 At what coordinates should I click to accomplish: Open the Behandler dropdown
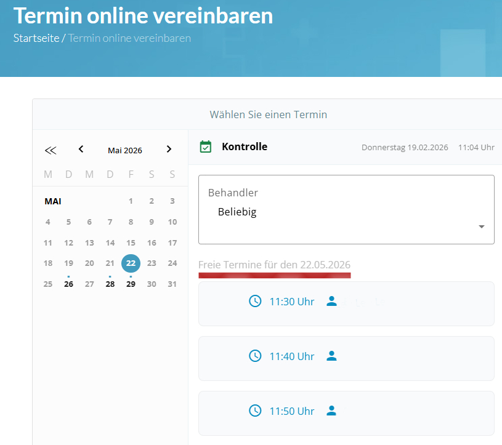click(x=346, y=210)
